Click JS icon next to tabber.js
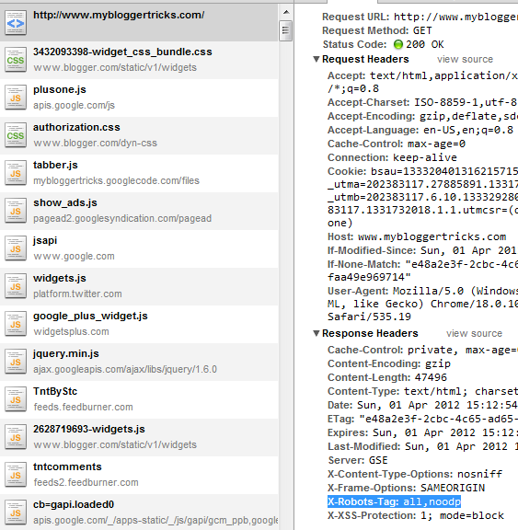The width and height of the screenshot is (518, 530). tap(16, 173)
